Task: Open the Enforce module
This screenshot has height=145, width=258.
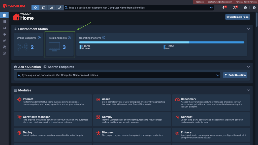Action: pos(211,135)
